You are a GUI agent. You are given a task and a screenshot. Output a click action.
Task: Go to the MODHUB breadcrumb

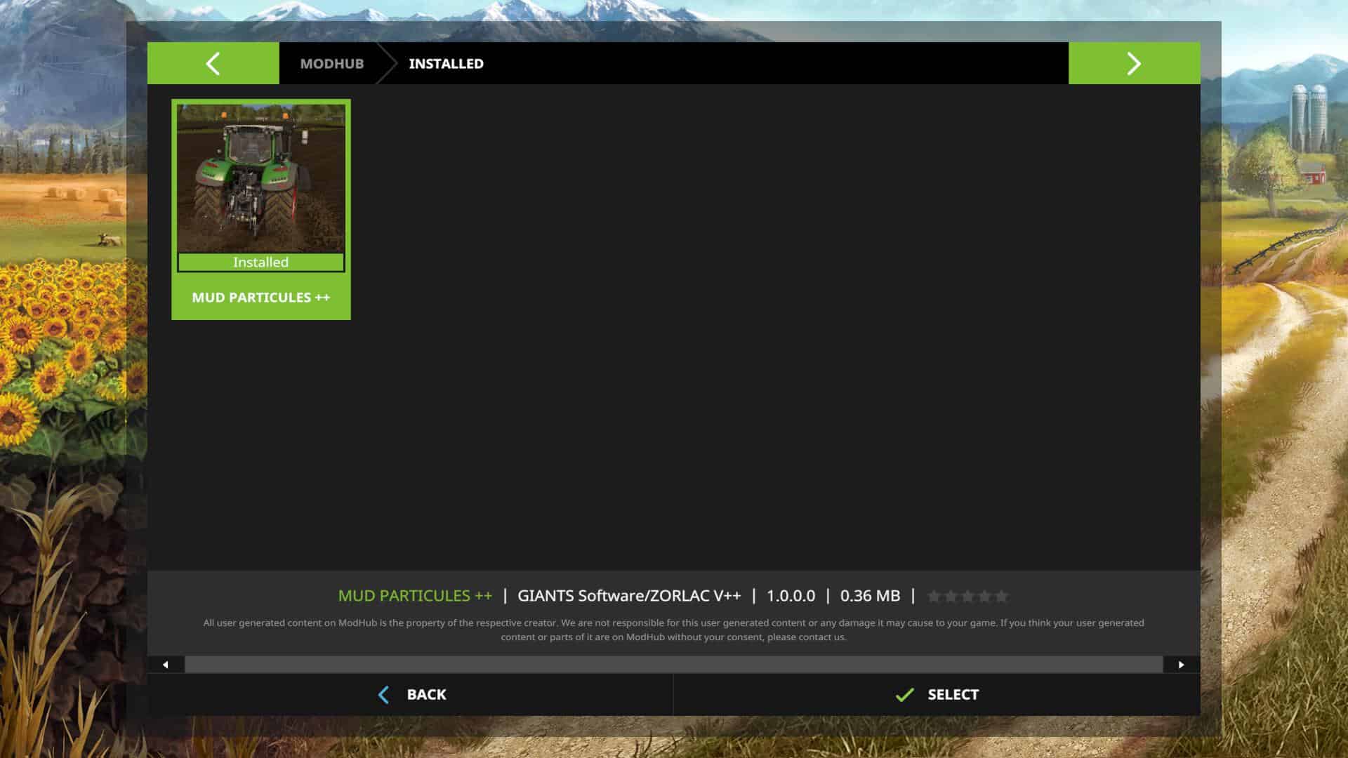click(331, 64)
